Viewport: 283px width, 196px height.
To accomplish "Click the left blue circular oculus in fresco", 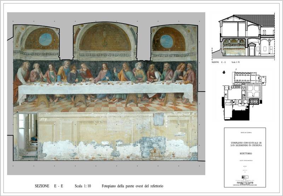I will point(46,40).
